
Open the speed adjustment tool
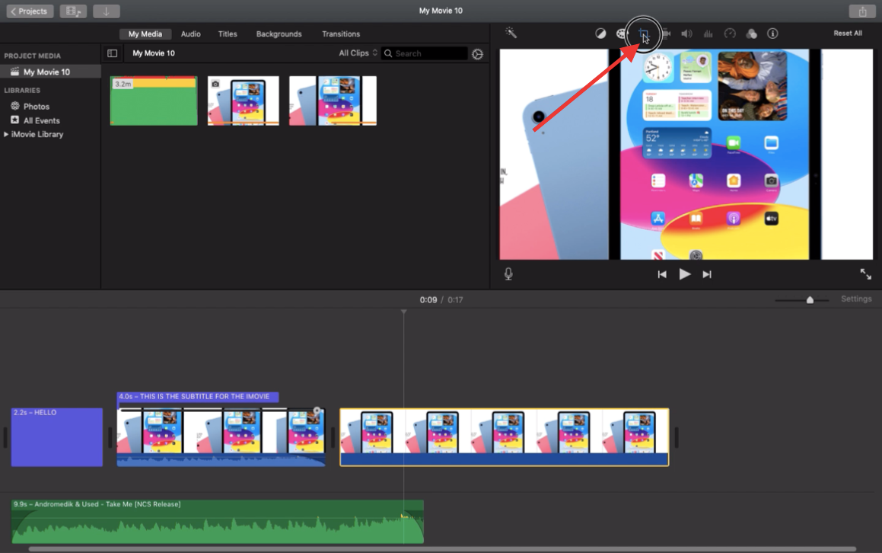click(730, 34)
